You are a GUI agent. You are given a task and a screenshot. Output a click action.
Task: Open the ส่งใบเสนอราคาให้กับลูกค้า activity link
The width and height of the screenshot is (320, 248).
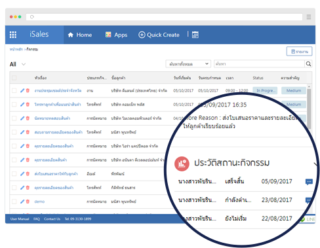tap(56, 174)
